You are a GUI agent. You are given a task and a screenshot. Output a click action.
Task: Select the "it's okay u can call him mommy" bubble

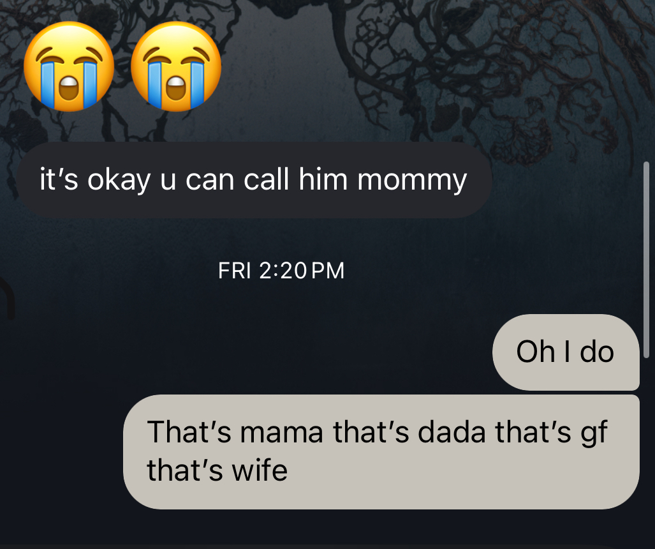pos(254,180)
